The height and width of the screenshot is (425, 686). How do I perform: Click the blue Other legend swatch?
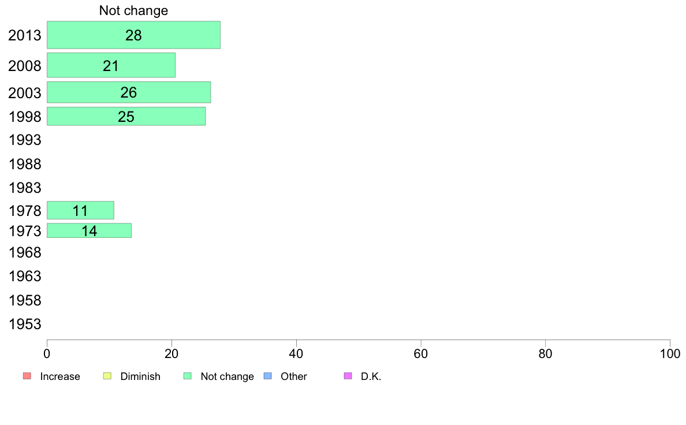point(268,376)
